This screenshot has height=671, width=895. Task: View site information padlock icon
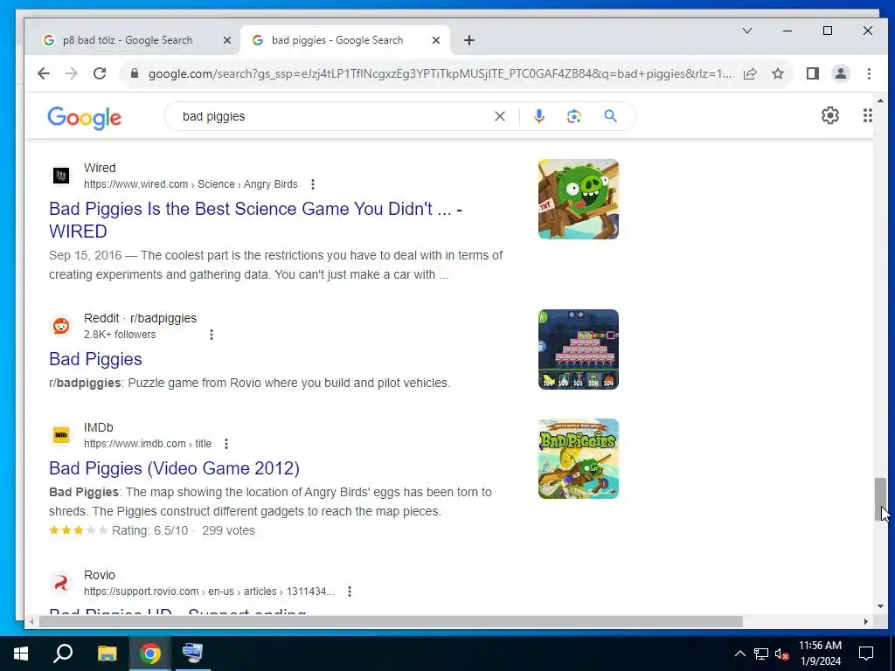click(x=135, y=73)
